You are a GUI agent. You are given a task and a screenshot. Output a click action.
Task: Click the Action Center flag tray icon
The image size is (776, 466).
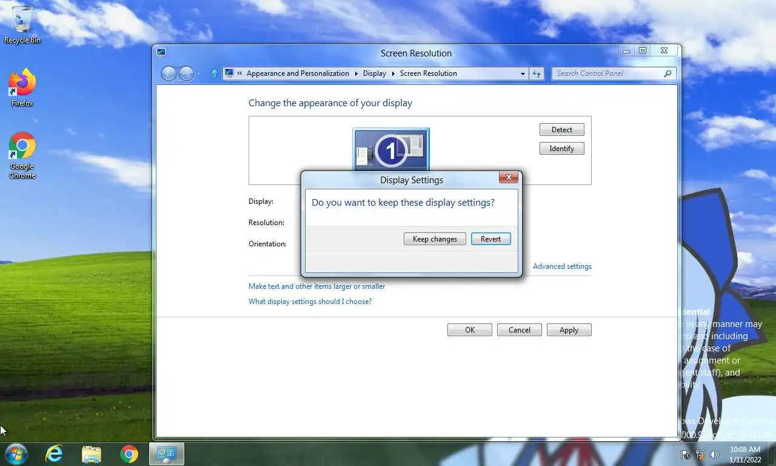click(686, 454)
